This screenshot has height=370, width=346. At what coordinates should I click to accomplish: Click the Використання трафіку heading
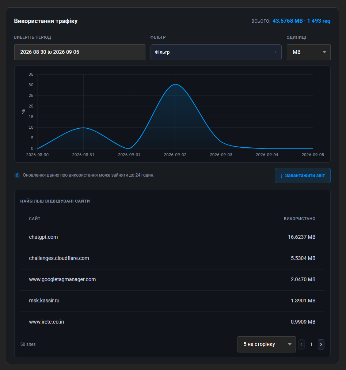pos(46,21)
